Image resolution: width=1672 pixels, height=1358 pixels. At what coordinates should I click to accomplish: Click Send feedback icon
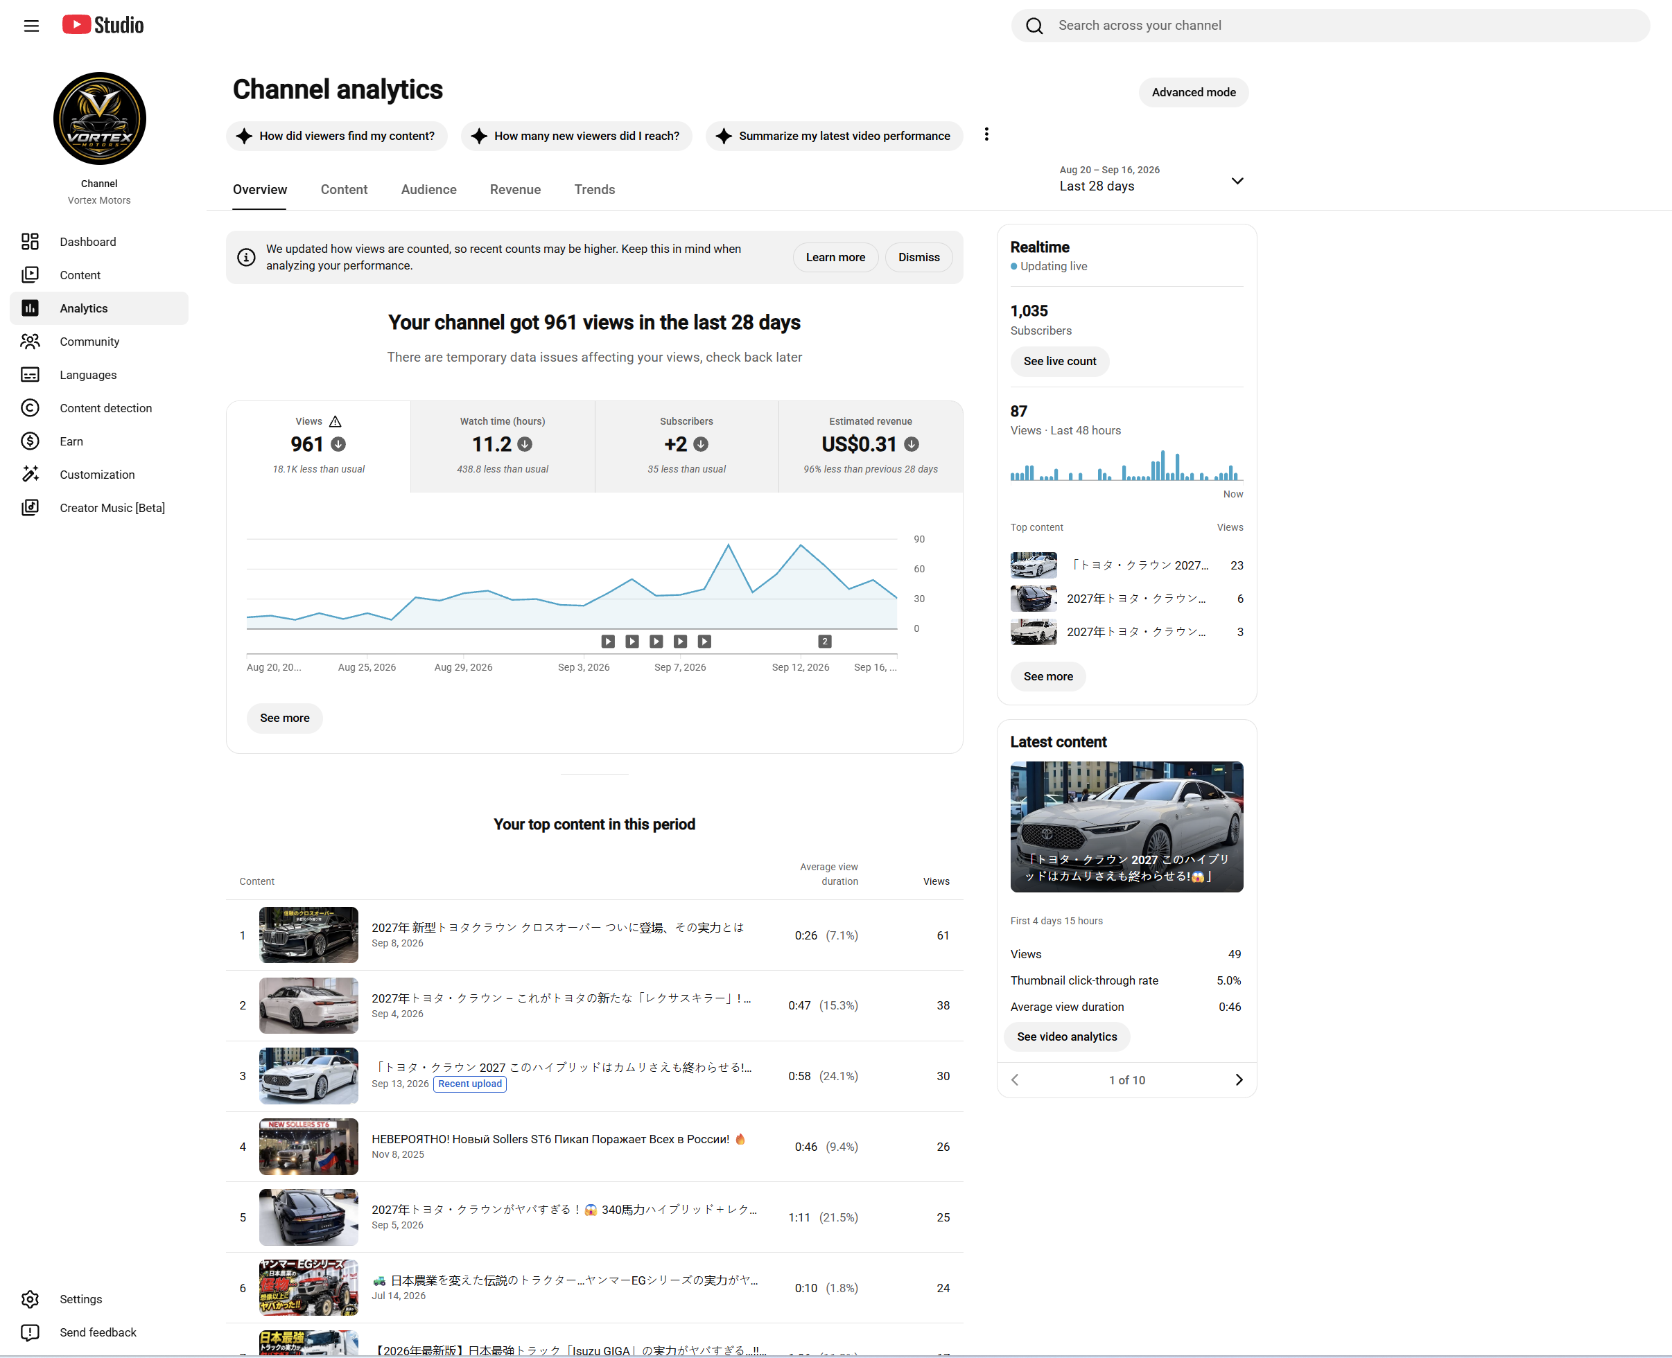pyautogui.click(x=31, y=1332)
